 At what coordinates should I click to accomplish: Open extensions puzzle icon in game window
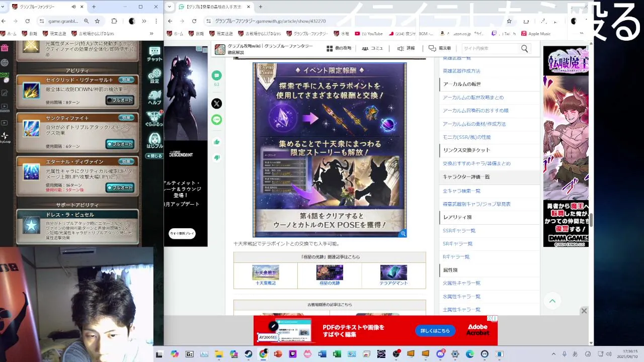(114, 21)
